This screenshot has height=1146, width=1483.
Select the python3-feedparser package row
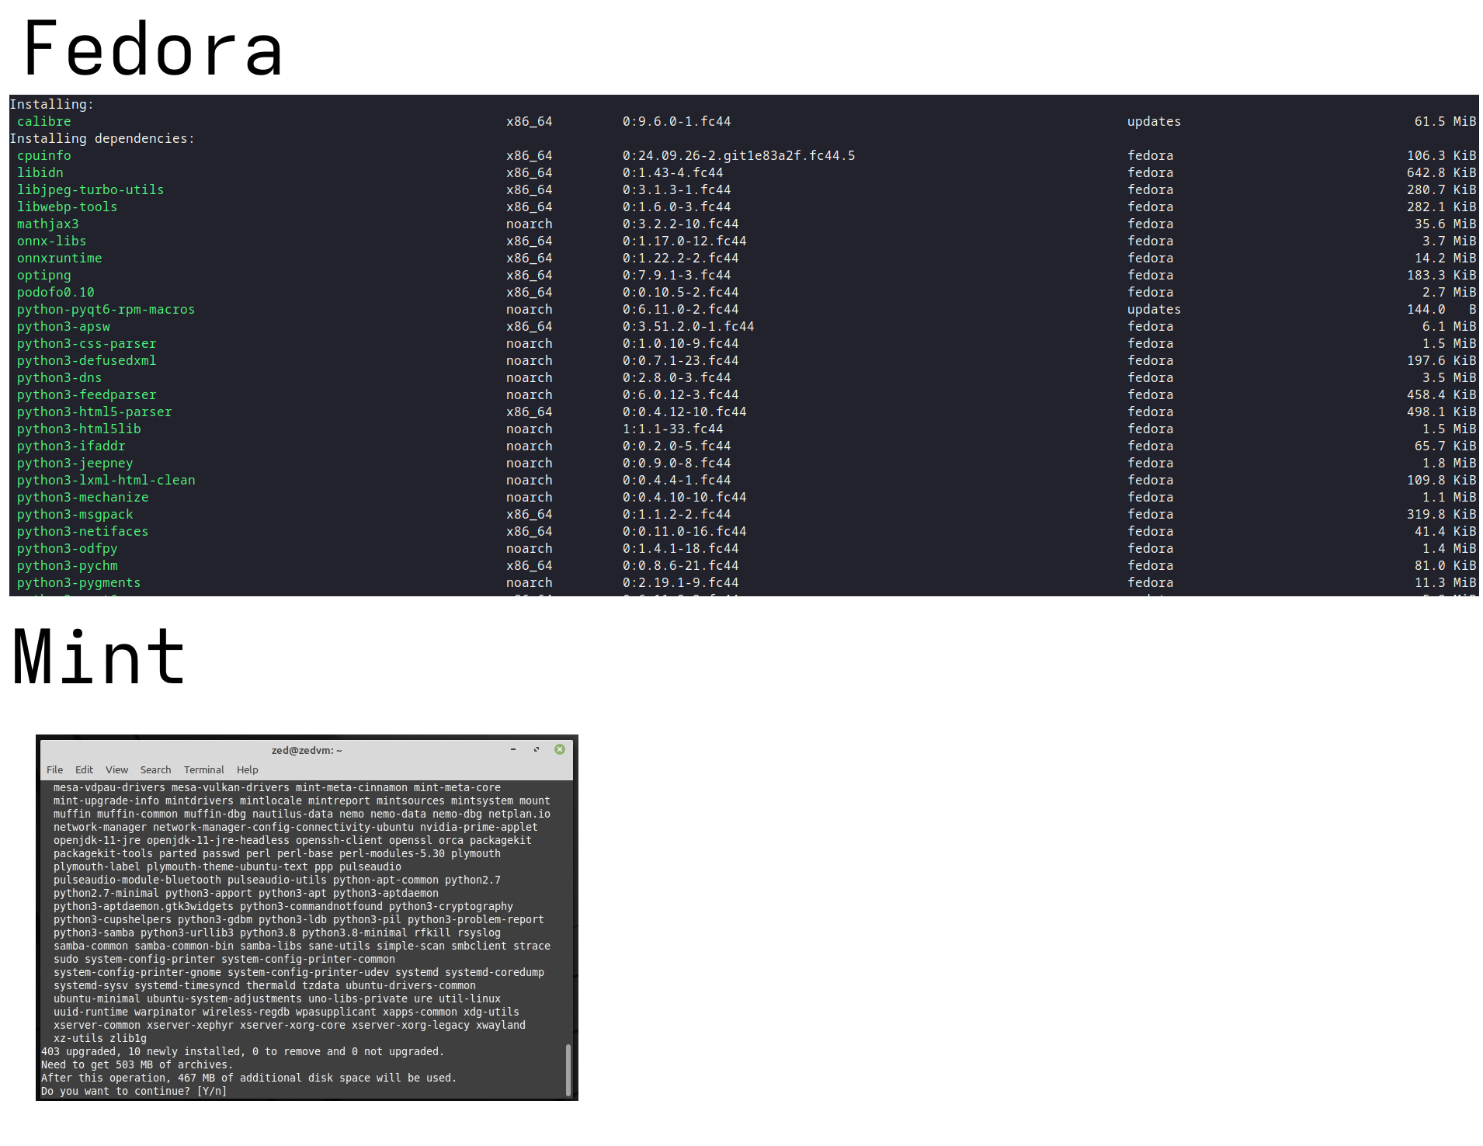click(x=744, y=394)
